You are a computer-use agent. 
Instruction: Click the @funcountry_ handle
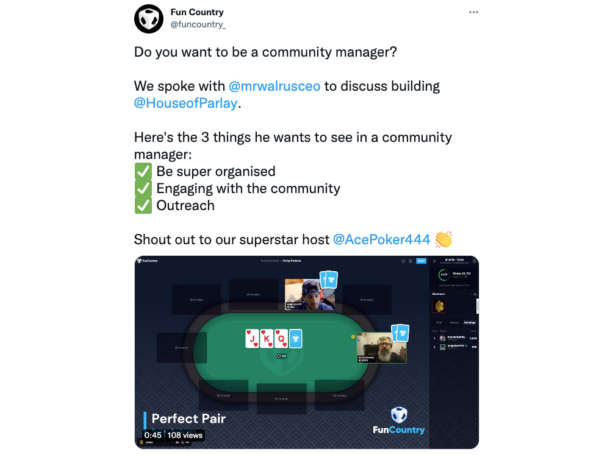[x=198, y=24]
